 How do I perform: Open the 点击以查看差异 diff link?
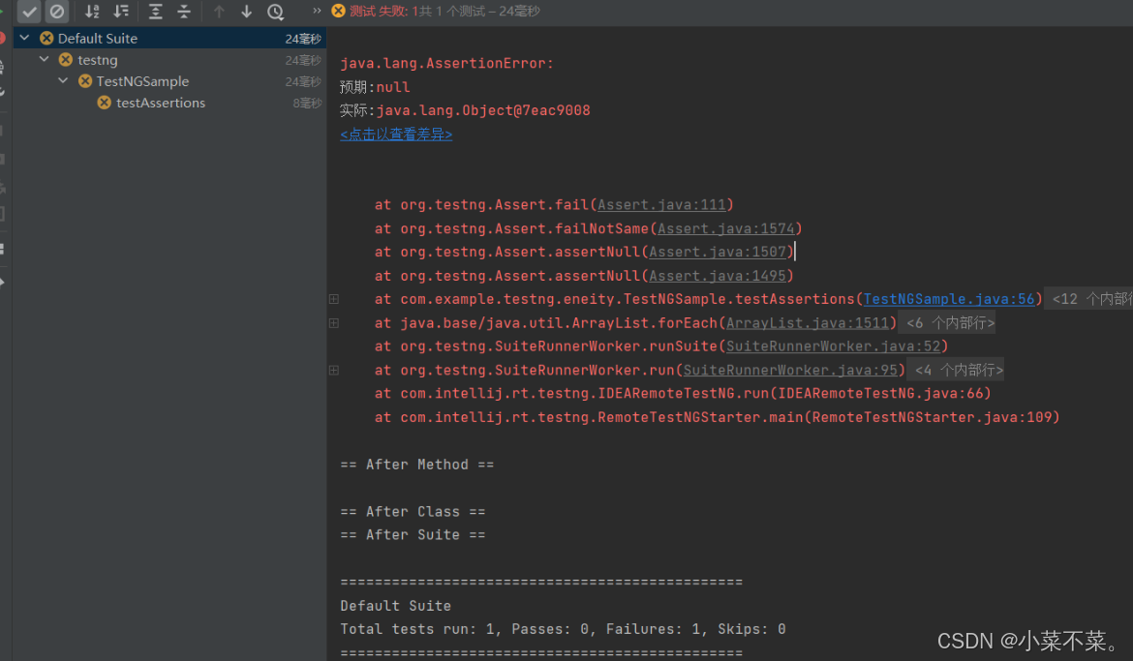point(396,135)
